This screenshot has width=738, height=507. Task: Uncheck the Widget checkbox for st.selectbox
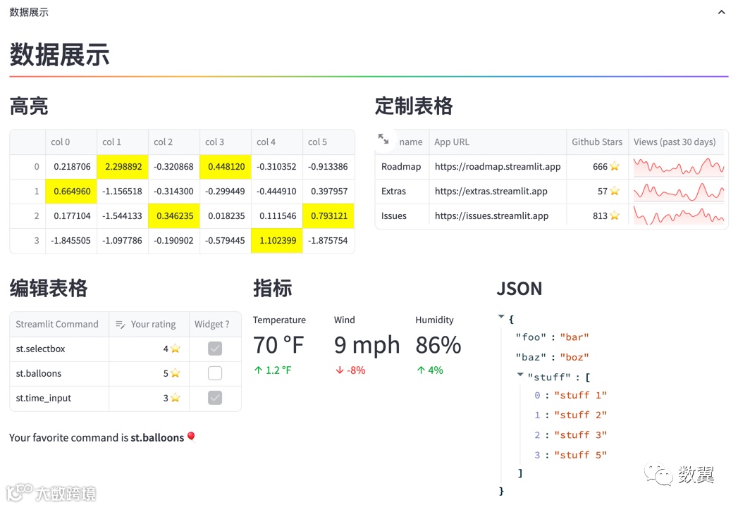(215, 349)
